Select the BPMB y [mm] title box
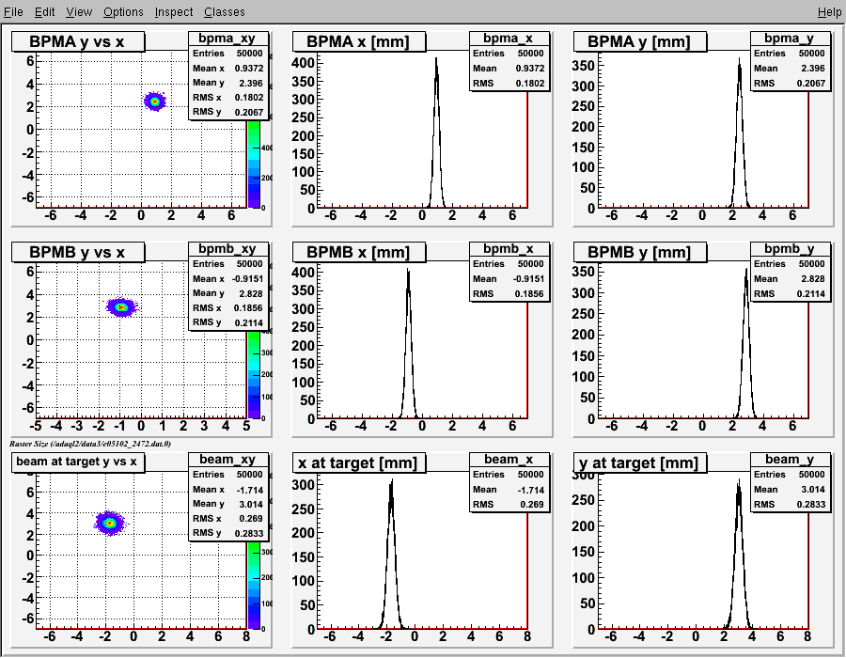Image resolution: width=846 pixels, height=658 pixels. coord(640,252)
